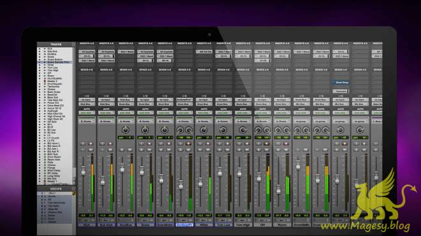
Task: Select the Kick volume fader
Action: coord(83,170)
